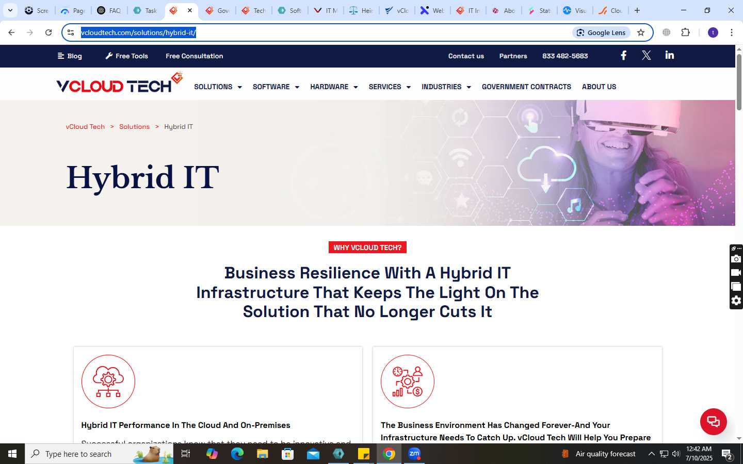Screen dimensions: 743x464
Task: Expand the SERVICES dropdown menu
Action: pos(390,87)
